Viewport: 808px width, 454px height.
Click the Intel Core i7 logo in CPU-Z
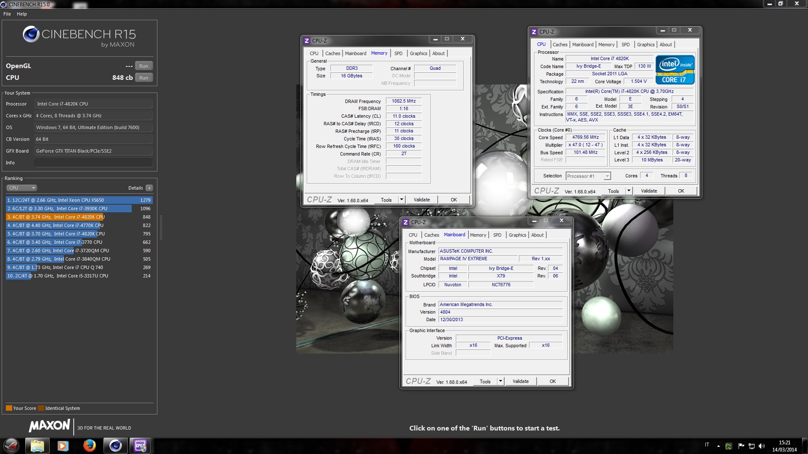coord(675,70)
